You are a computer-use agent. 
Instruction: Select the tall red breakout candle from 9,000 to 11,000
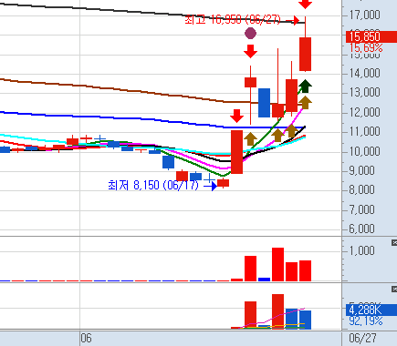pyautogui.click(x=236, y=152)
